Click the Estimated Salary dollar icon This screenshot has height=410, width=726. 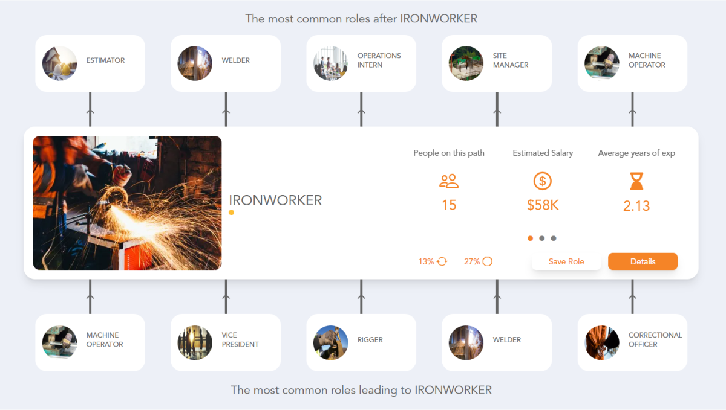pos(543,181)
